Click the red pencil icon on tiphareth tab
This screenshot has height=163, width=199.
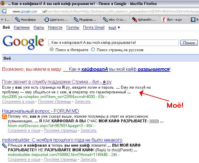coord(134,20)
